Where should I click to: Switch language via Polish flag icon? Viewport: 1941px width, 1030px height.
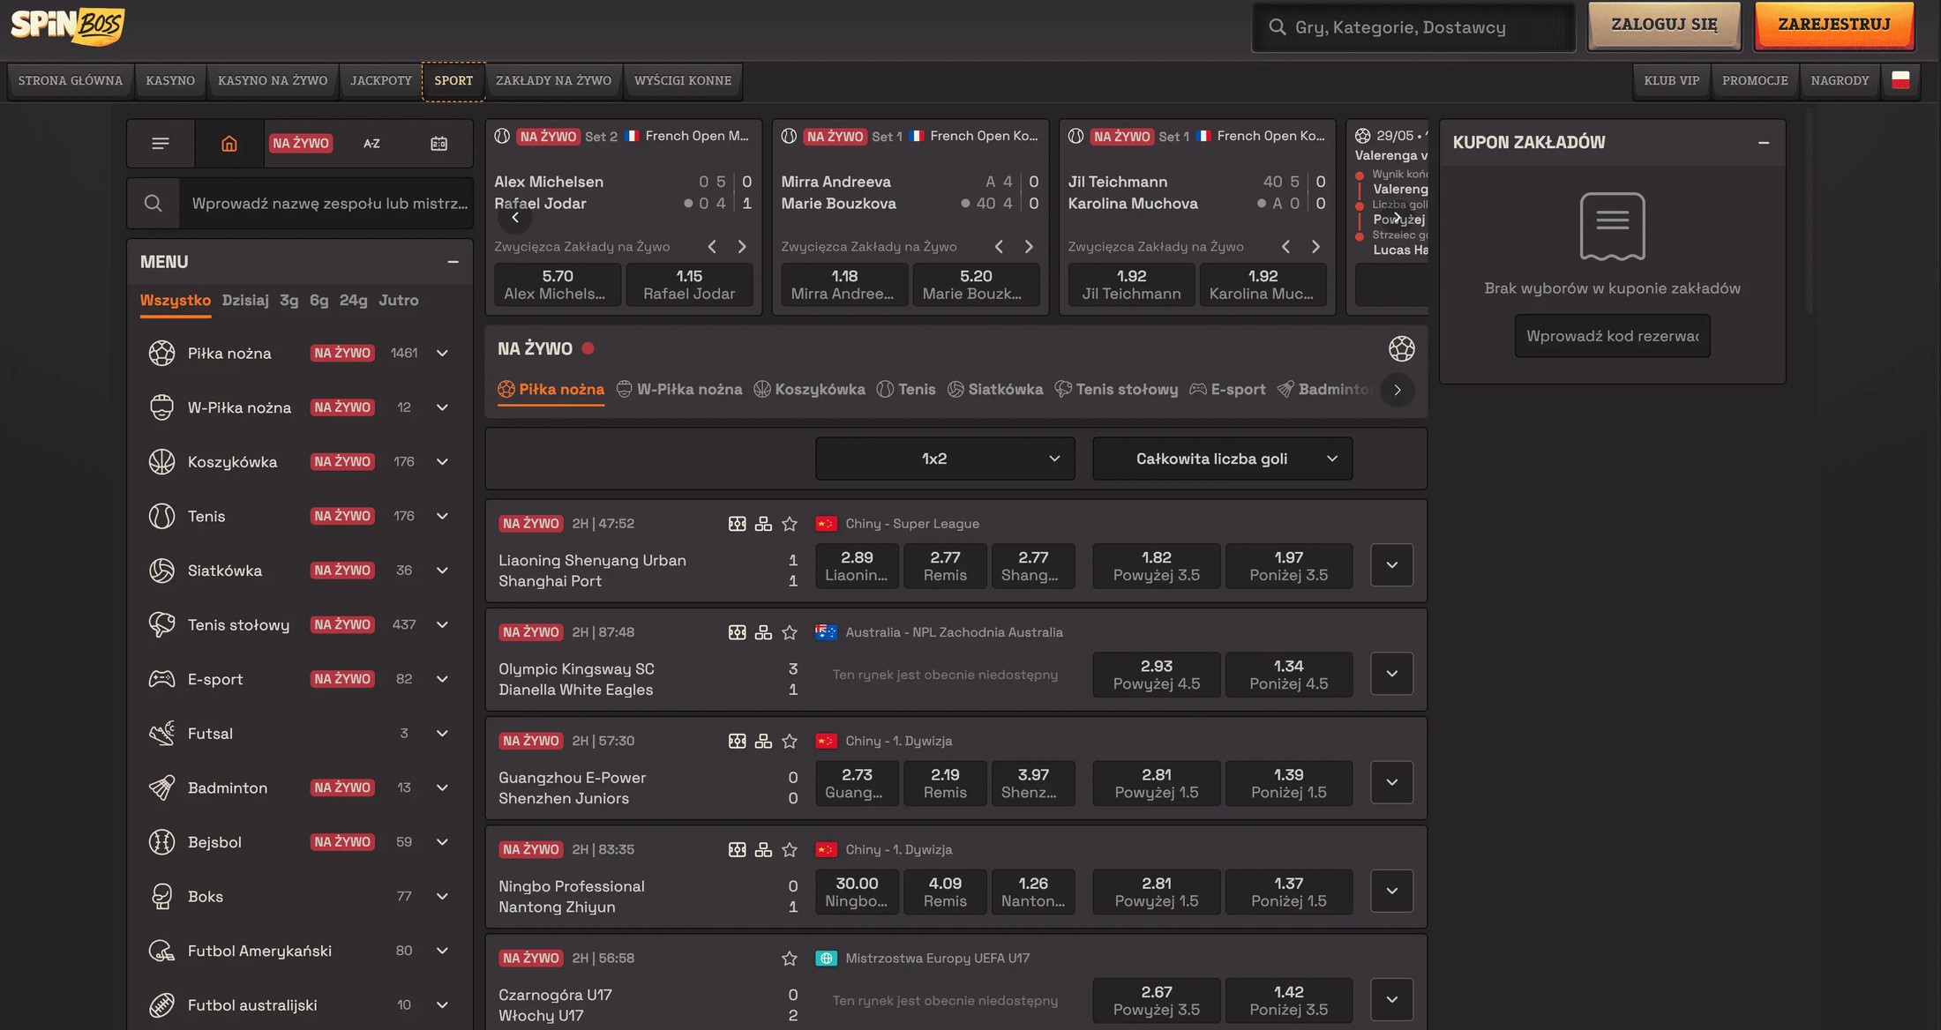[1900, 80]
